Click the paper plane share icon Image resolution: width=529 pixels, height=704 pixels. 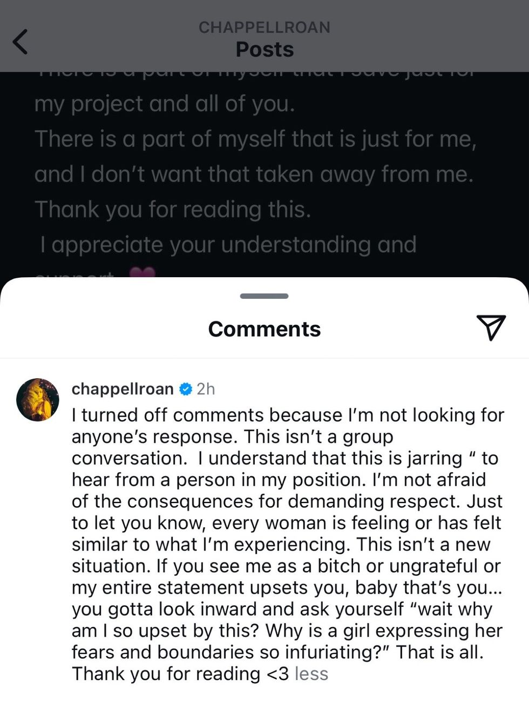491,327
